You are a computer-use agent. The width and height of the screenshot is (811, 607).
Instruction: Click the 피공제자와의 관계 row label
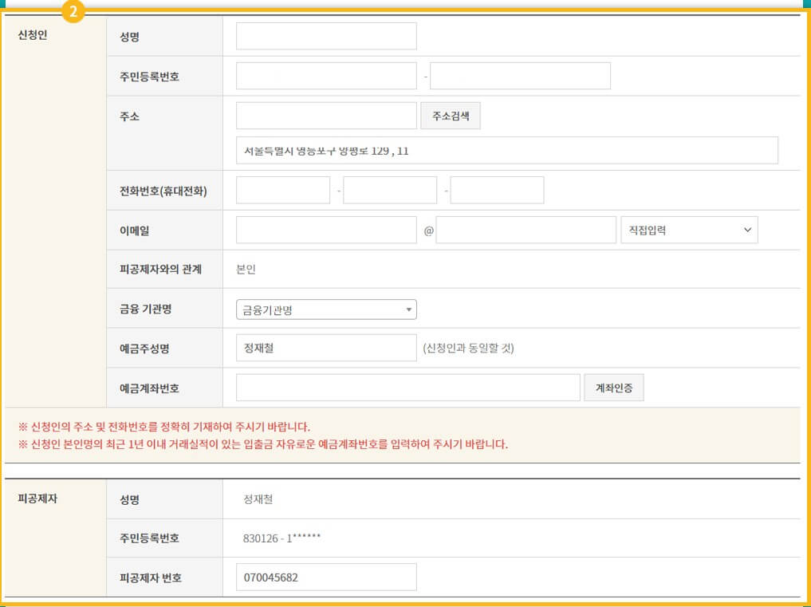point(160,270)
